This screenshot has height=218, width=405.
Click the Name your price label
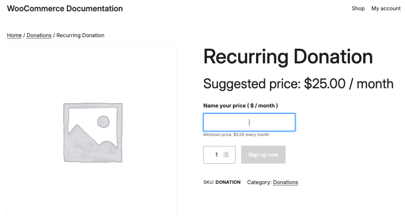pos(240,105)
